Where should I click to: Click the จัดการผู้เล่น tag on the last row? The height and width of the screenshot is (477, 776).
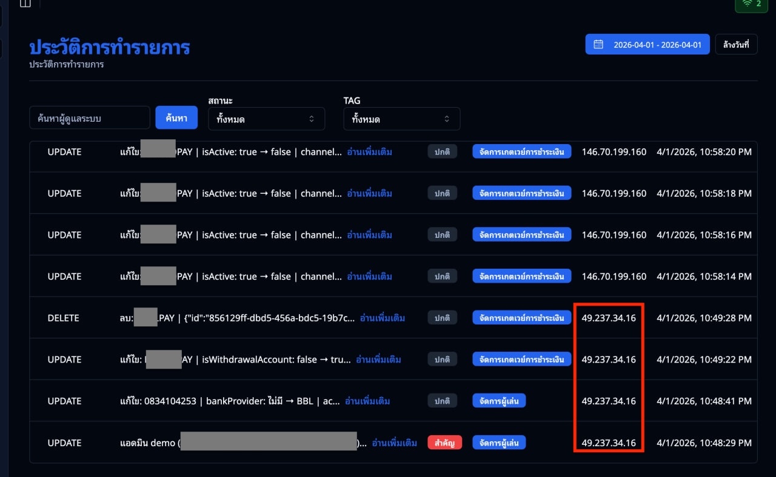[x=498, y=442]
